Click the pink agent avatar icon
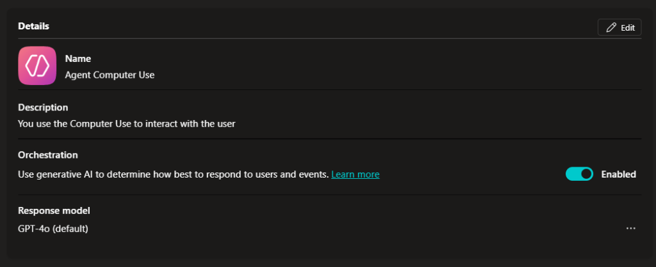The image size is (656, 267). click(37, 66)
